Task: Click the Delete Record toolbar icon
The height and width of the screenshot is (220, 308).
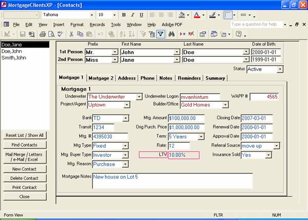Action: tap(191, 34)
